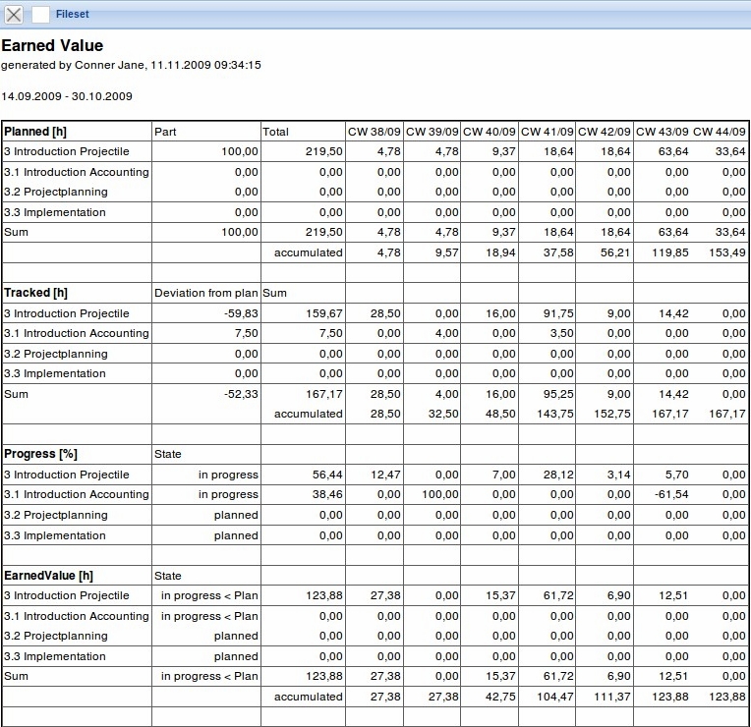Click the report date range 14.09.2009 - 30.10.2009
The width and height of the screenshot is (751, 727).
pos(67,96)
